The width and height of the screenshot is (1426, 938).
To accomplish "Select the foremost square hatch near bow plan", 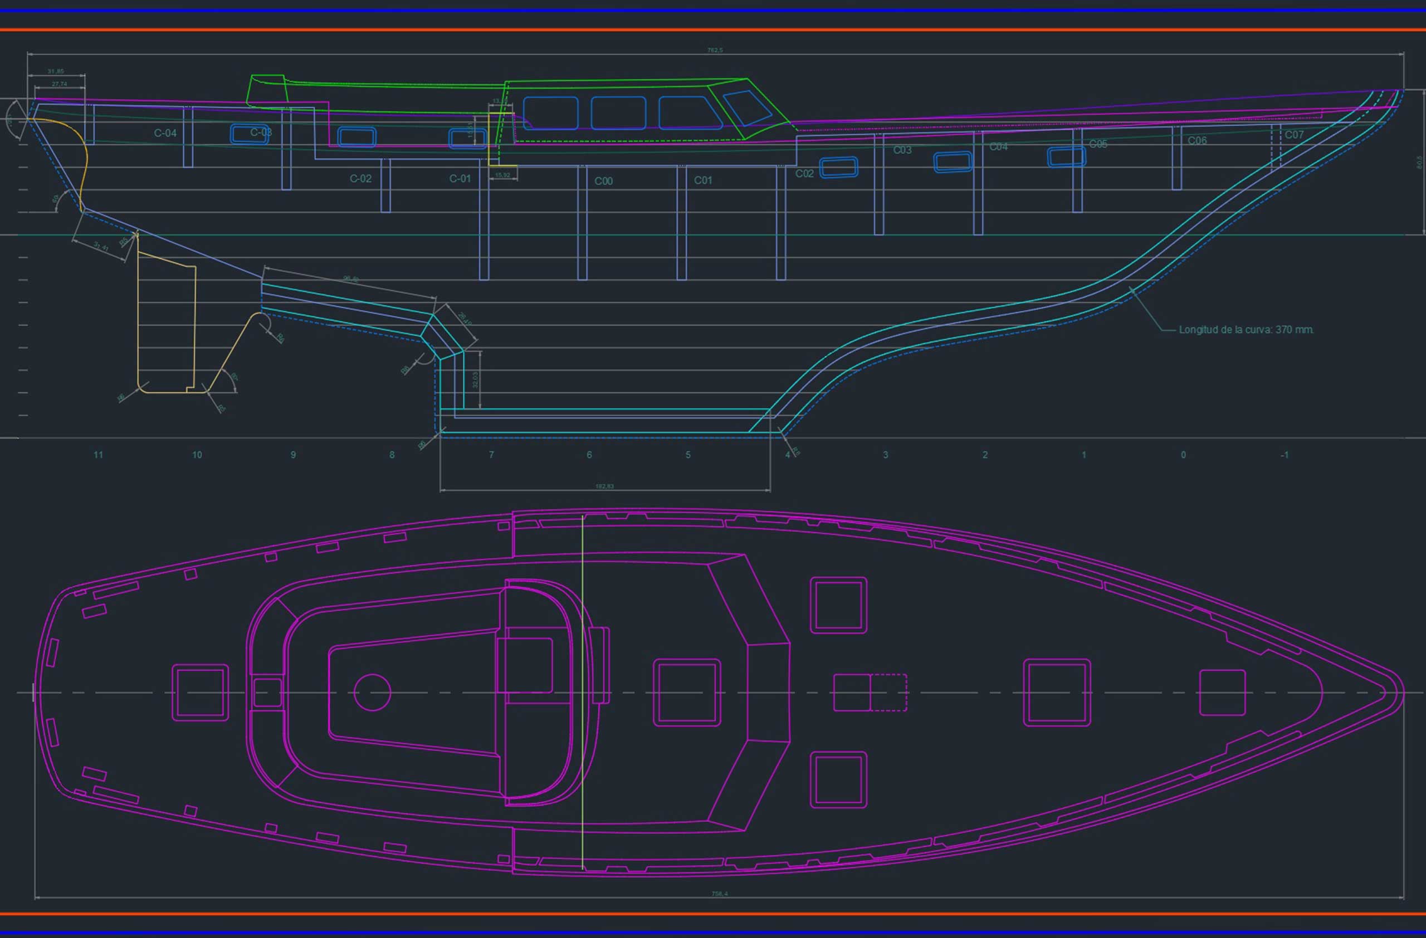I will click(x=1222, y=693).
